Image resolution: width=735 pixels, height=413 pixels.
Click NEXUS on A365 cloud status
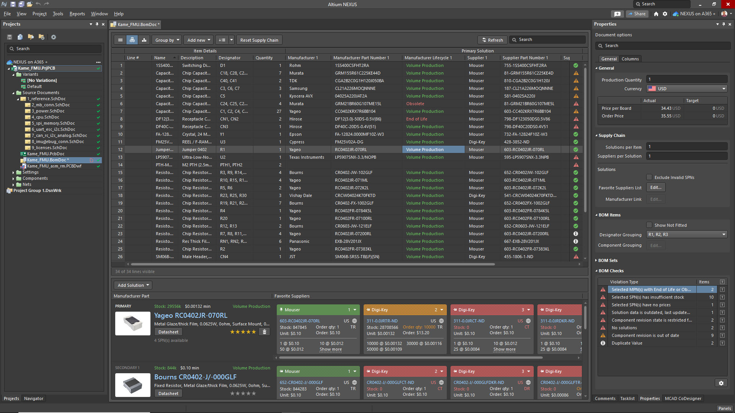tap(694, 14)
